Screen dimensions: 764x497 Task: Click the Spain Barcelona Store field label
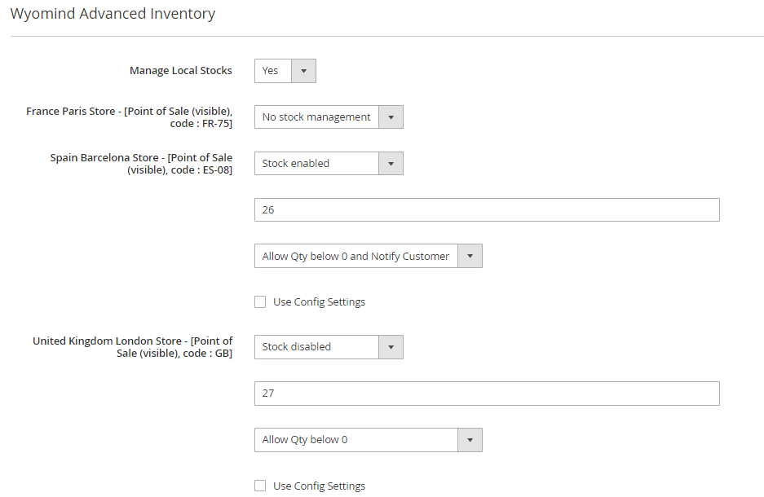coord(140,164)
